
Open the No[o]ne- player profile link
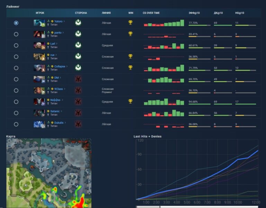point(55,100)
